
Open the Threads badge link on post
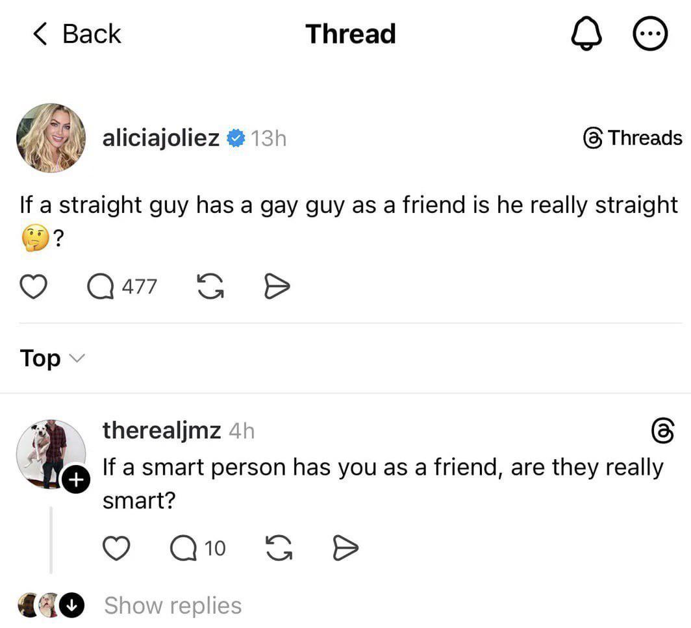633,138
